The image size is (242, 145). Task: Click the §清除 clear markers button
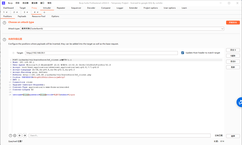point(233,56)
